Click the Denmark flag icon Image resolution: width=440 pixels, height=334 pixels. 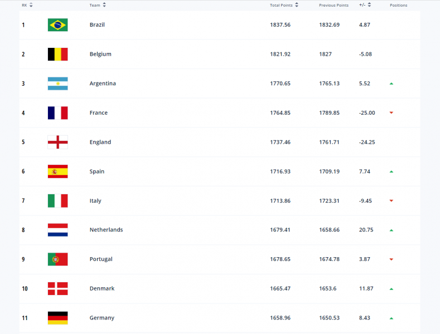[x=57, y=288]
